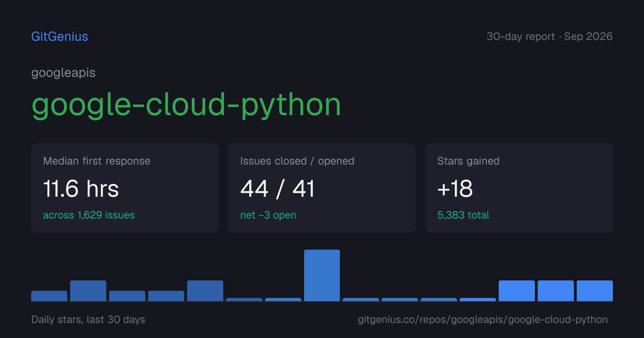Select the second bar in the stars chart
The image size is (644, 338).
(x=88, y=291)
